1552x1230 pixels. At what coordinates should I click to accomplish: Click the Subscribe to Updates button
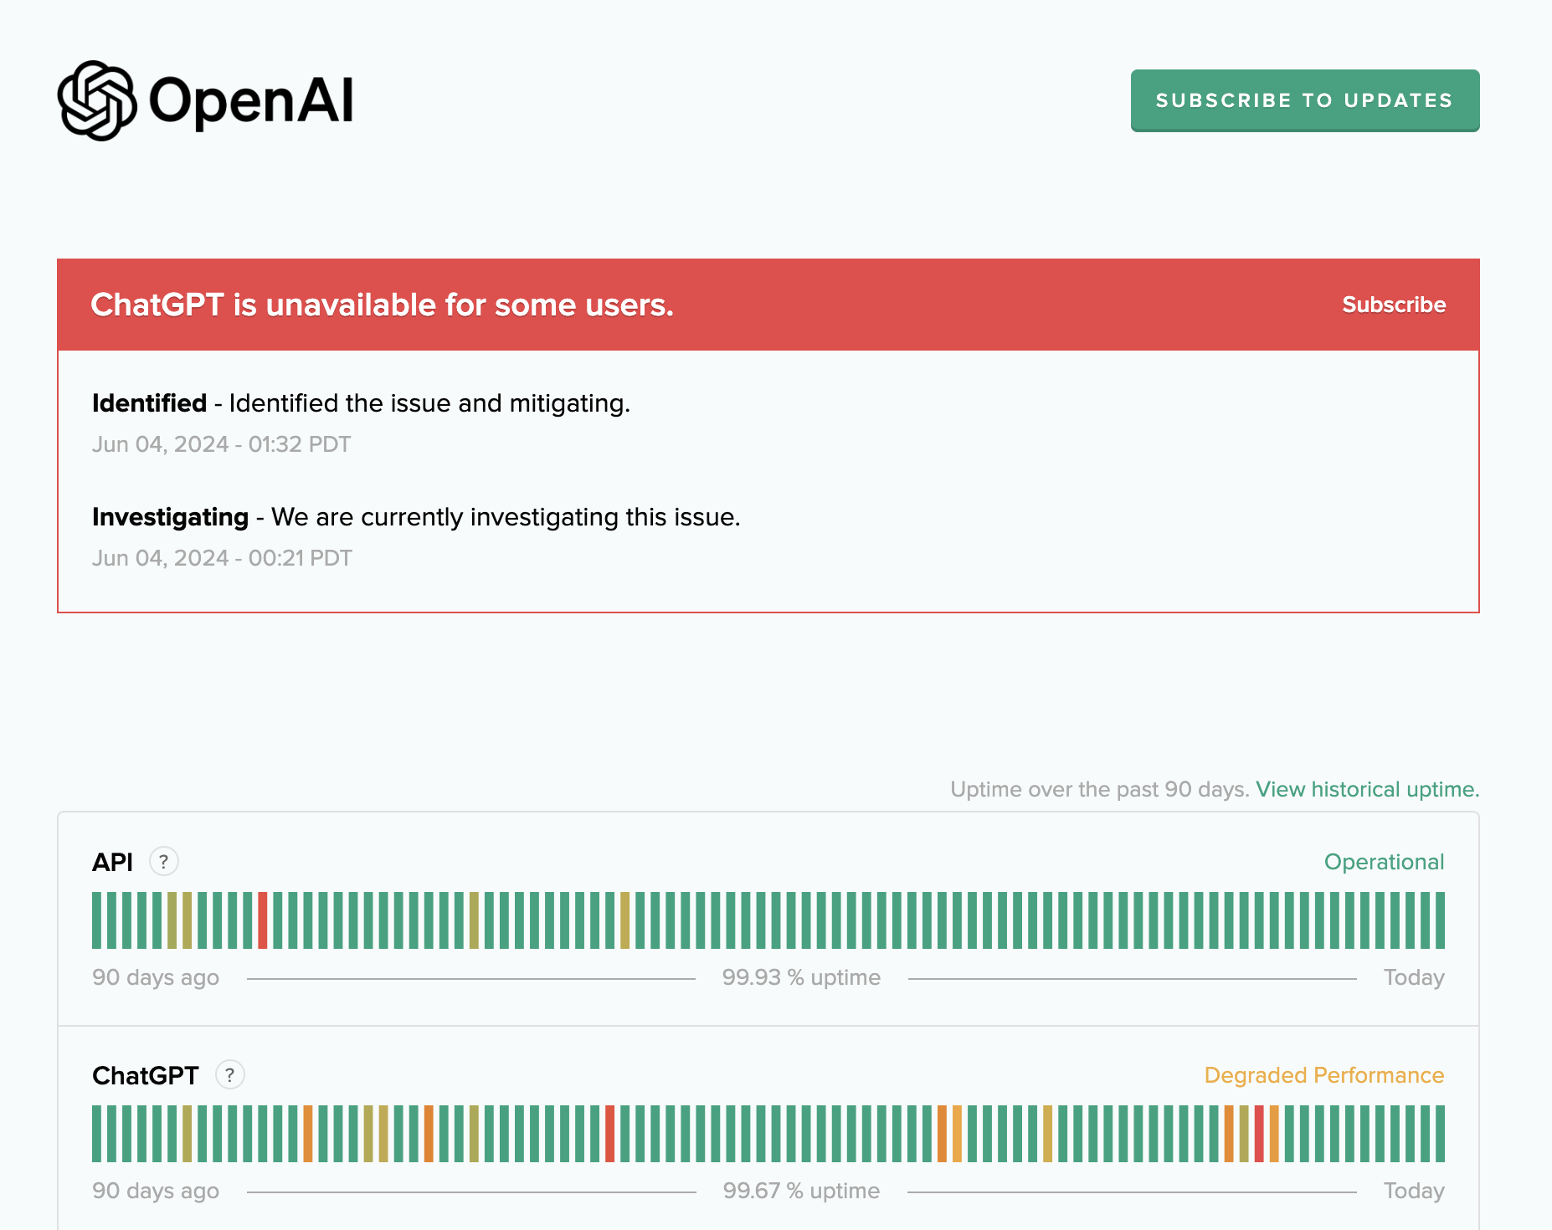(1305, 100)
